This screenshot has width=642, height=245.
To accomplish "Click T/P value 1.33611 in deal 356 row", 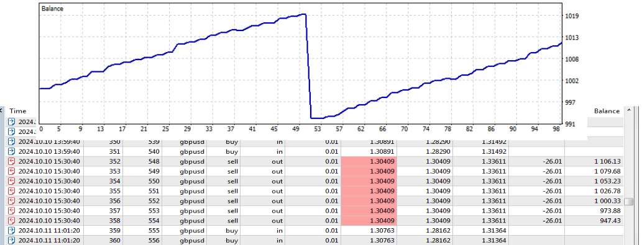I will 494,201.
